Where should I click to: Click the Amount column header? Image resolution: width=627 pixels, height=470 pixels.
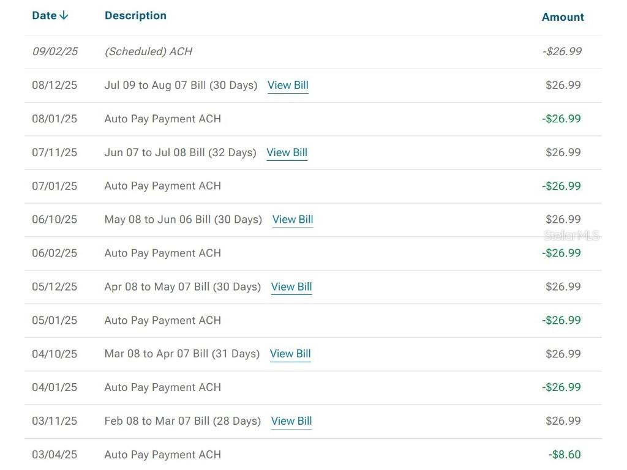(563, 17)
